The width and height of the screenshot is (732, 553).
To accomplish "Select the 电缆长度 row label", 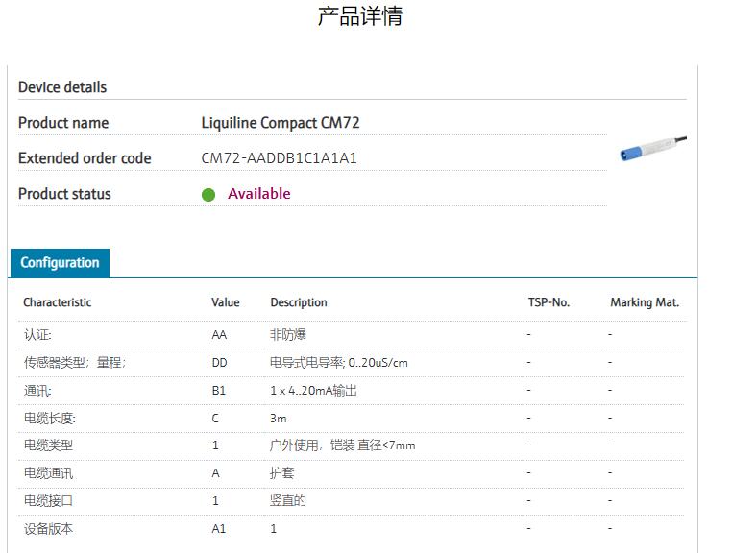I will (x=50, y=419).
